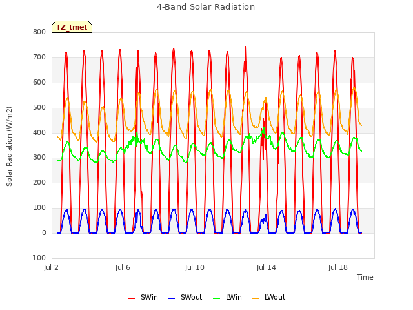
Task: Click the green LWin legend swatch
Action: coord(217,298)
